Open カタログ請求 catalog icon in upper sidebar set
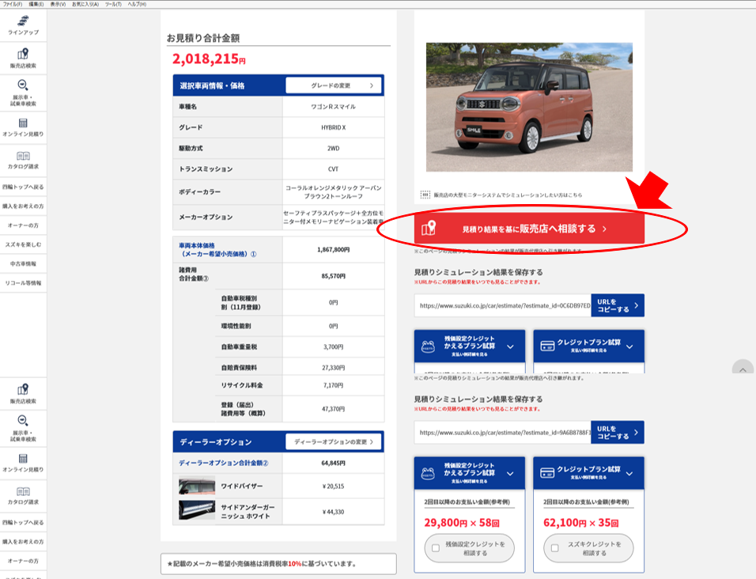 [x=23, y=160]
